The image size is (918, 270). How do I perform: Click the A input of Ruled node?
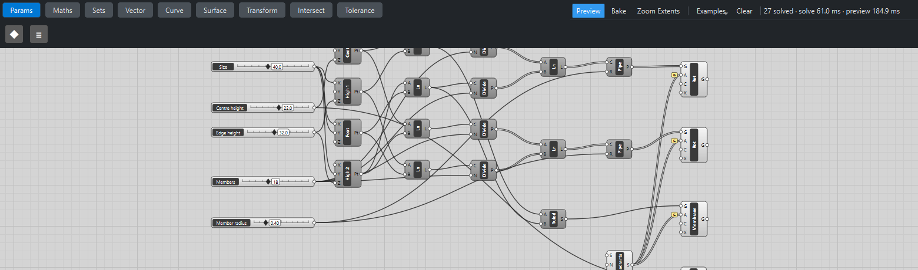coord(541,214)
